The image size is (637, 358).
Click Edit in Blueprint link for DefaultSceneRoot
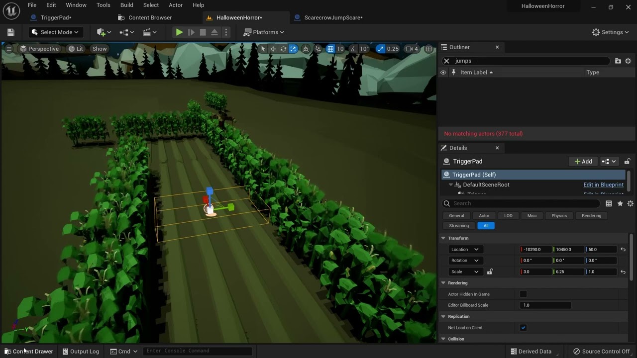[x=603, y=184]
